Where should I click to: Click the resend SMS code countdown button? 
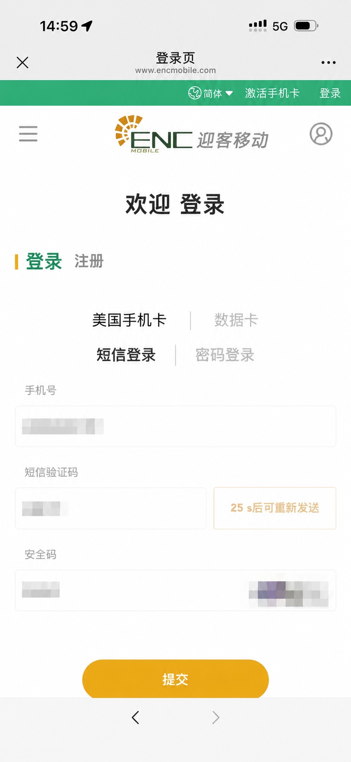[x=275, y=508]
